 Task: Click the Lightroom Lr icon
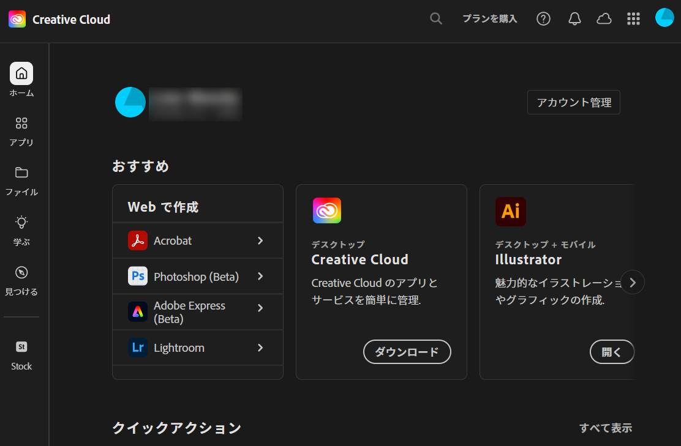(x=138, y=348)
